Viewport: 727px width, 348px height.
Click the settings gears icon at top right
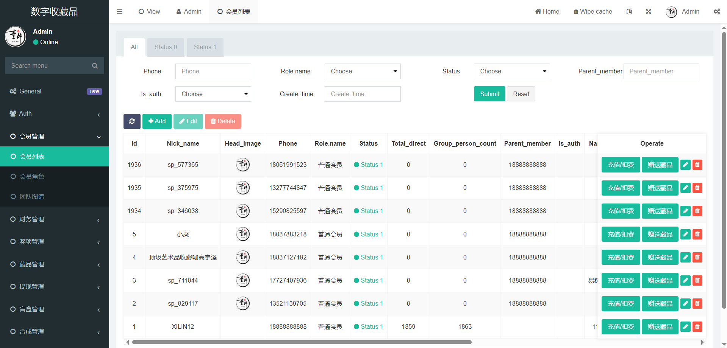[x=717, y=11]
